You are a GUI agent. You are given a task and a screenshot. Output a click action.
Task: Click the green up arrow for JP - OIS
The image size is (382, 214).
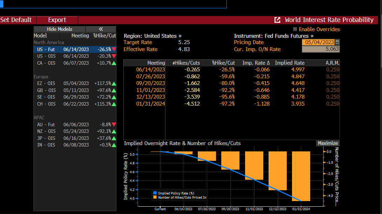point(114,138)
